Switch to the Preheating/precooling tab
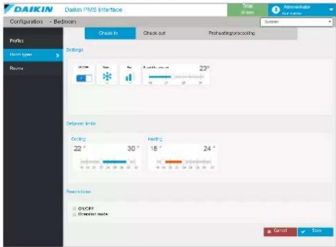The width and height of the screenshot is (336, 247). tap(232, 33)
